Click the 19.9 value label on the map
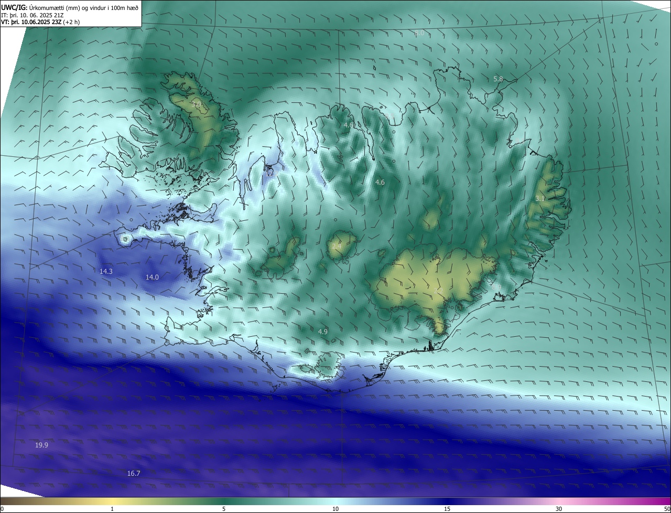This screenshot has width=671, height=513. 41,445
